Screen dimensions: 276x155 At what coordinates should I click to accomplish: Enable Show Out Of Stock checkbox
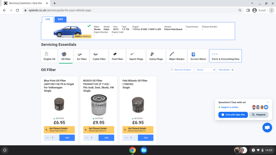coord(172,70)
